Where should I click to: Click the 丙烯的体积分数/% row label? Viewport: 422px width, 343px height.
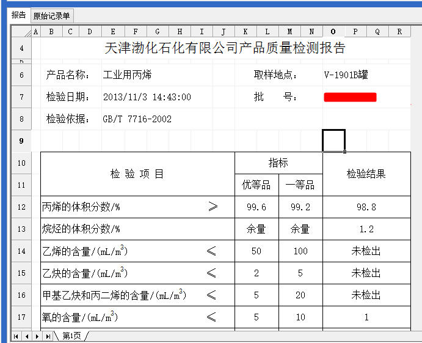(81, 207)
